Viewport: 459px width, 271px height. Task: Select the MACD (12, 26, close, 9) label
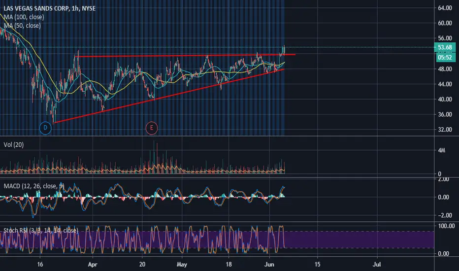[x=34, y=186]
